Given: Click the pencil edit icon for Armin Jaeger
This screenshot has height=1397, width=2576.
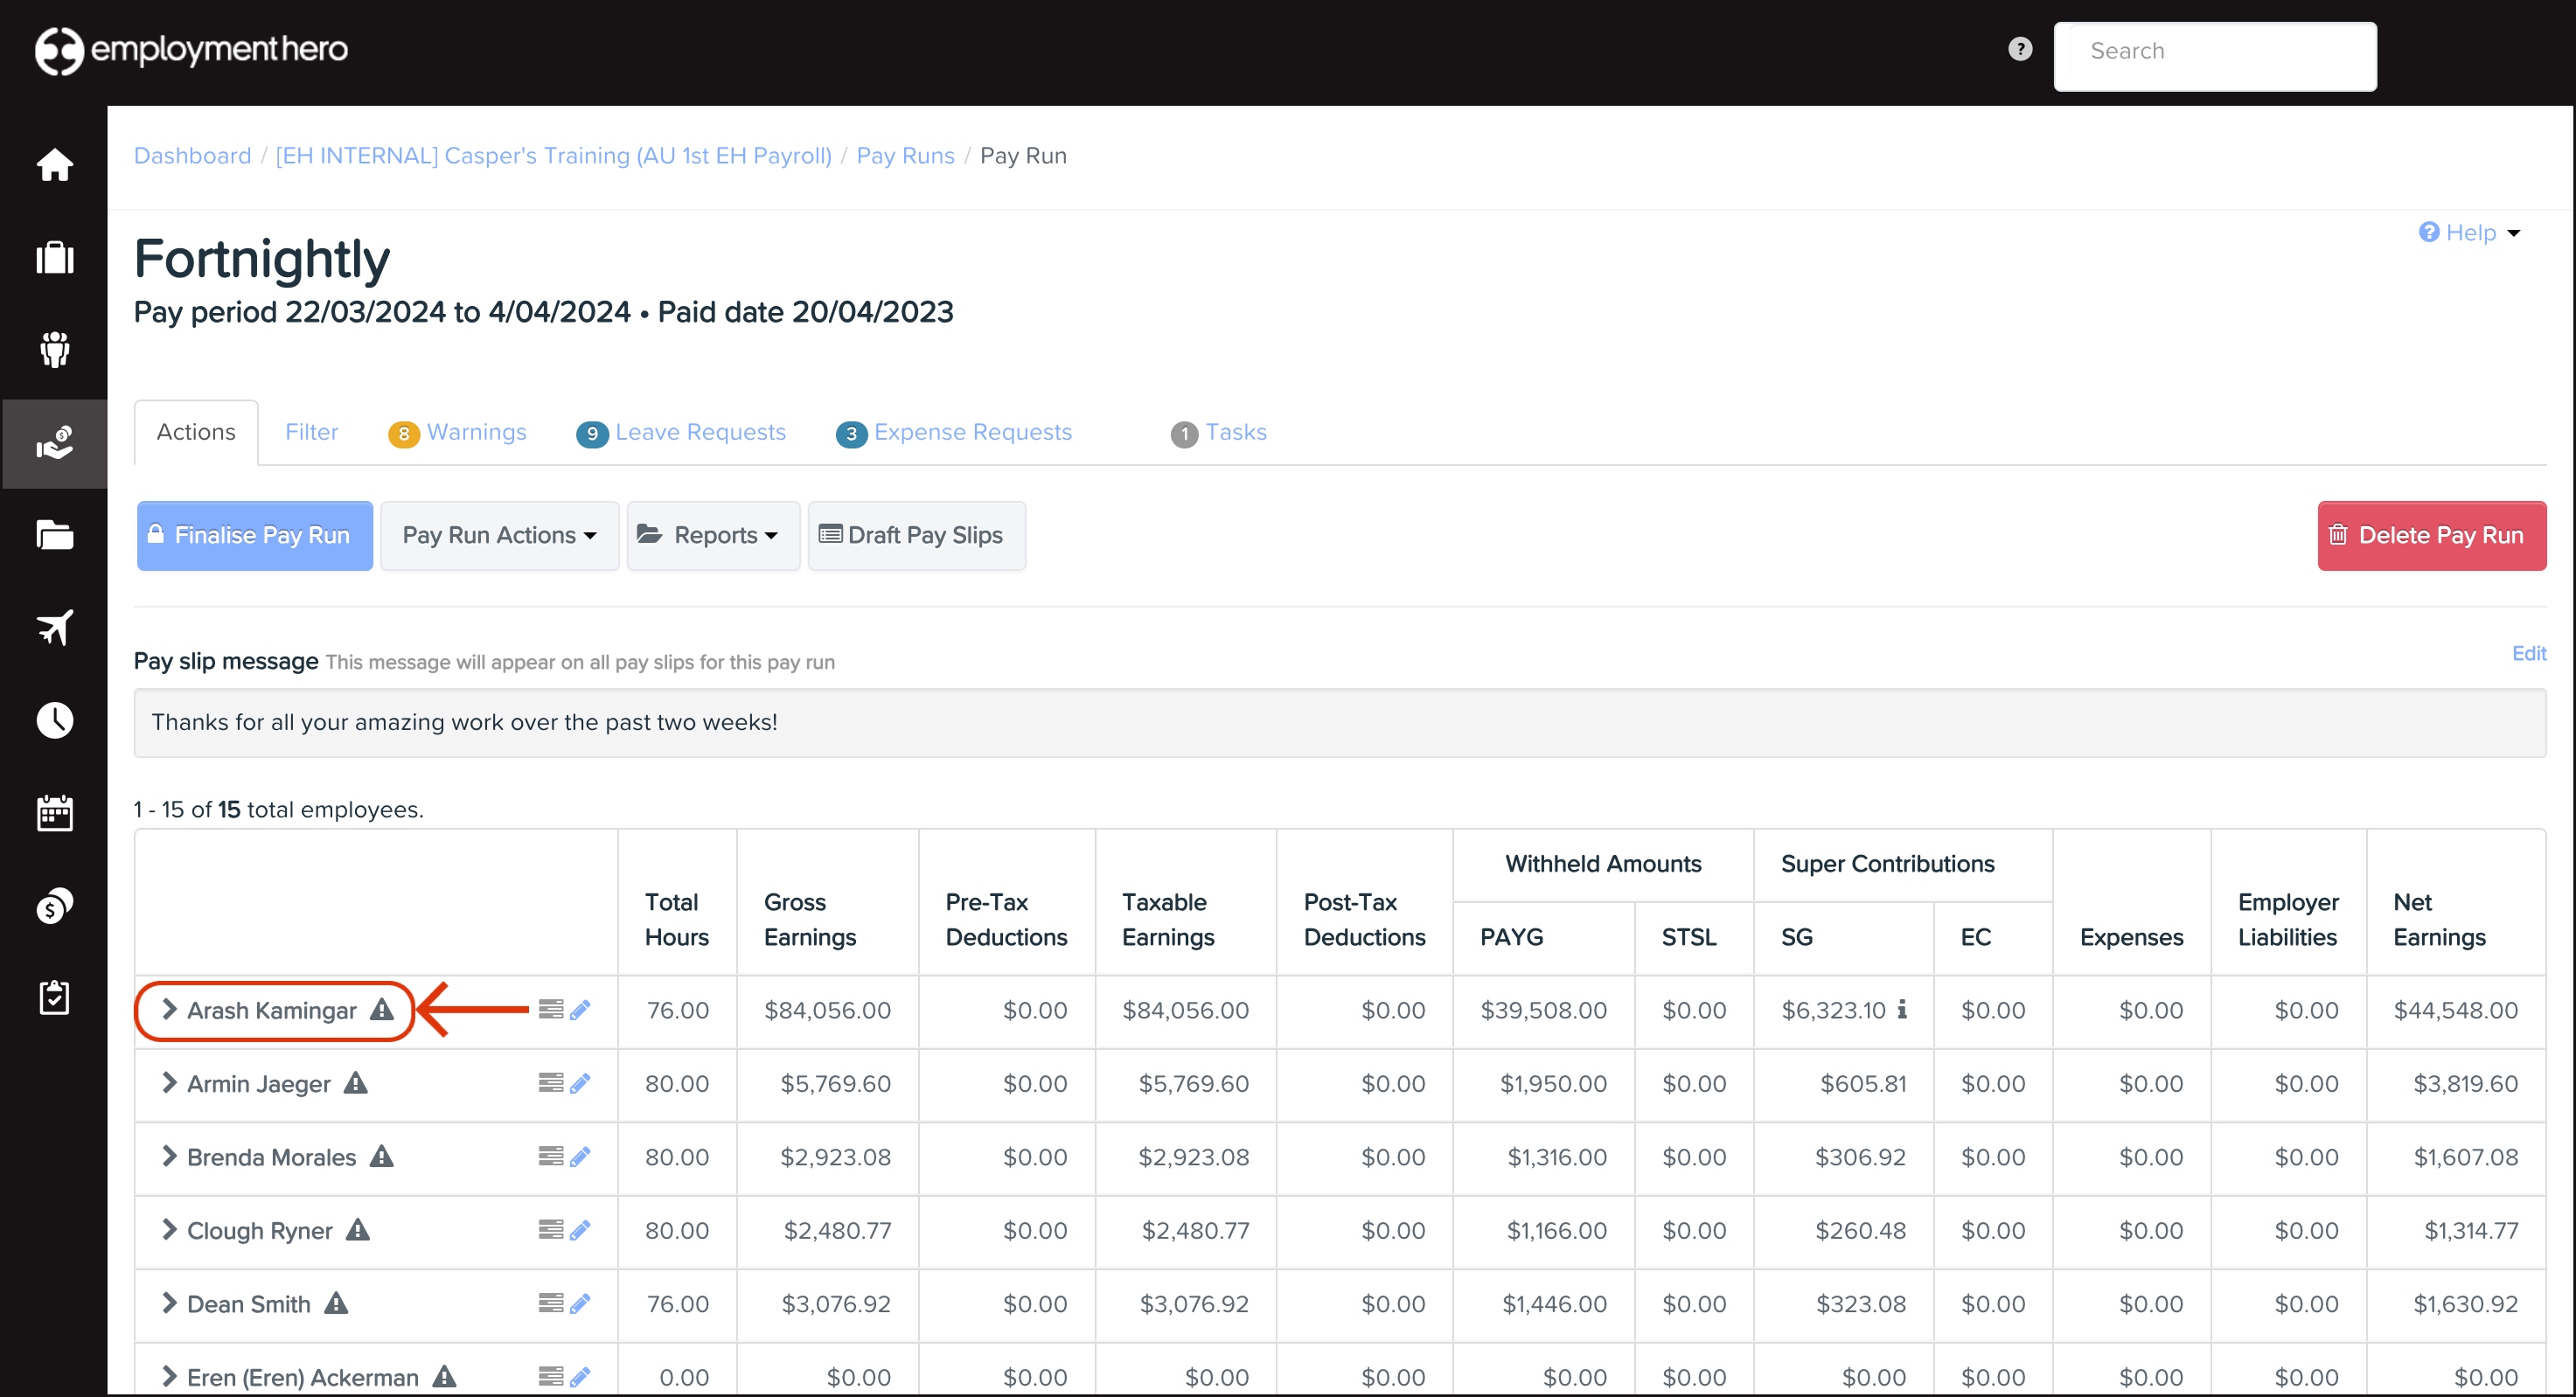Looking at the screenshot, I should click(580, 1083).
